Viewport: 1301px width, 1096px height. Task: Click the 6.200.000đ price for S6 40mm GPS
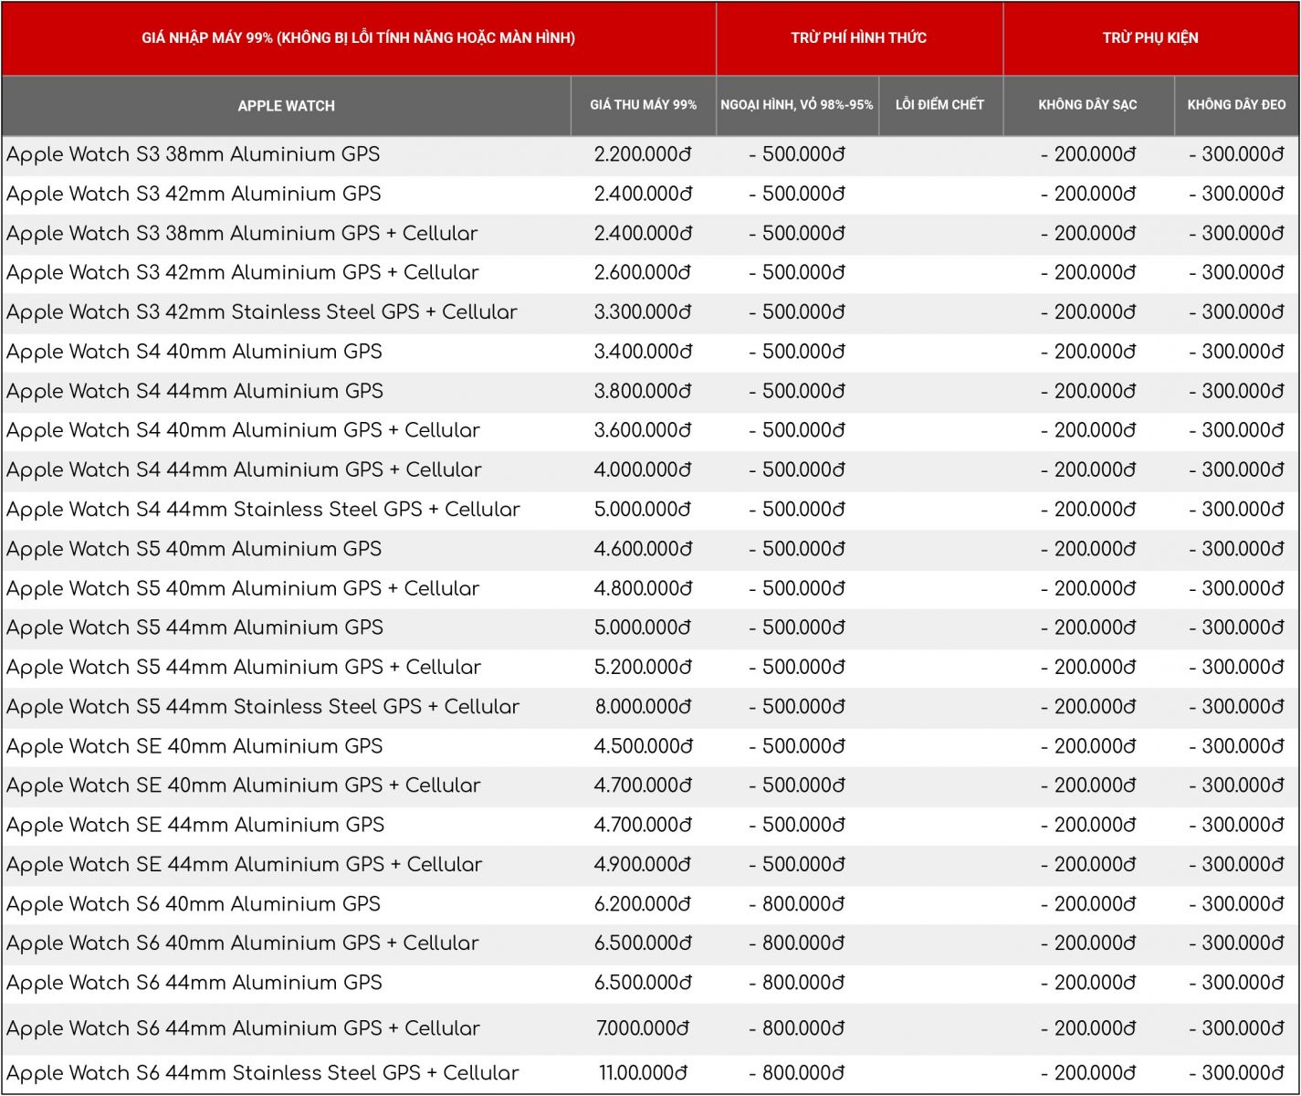[643, 904]
